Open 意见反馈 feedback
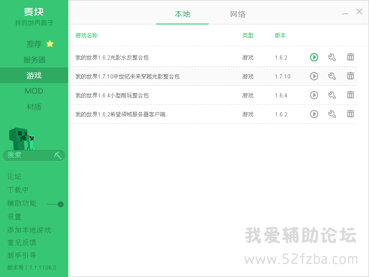This screenshot has height=277, width=369. click(22, 243)
